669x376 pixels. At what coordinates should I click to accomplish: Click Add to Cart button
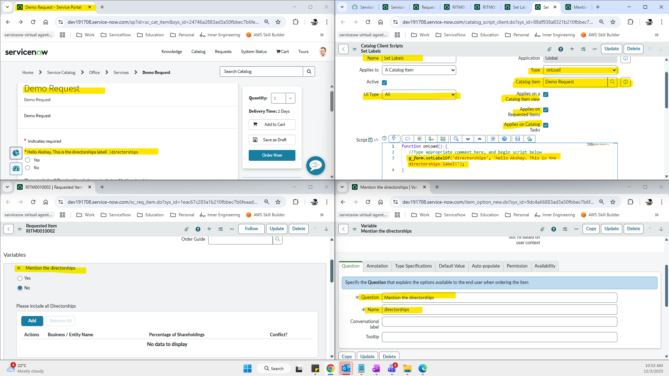[272, 125]
